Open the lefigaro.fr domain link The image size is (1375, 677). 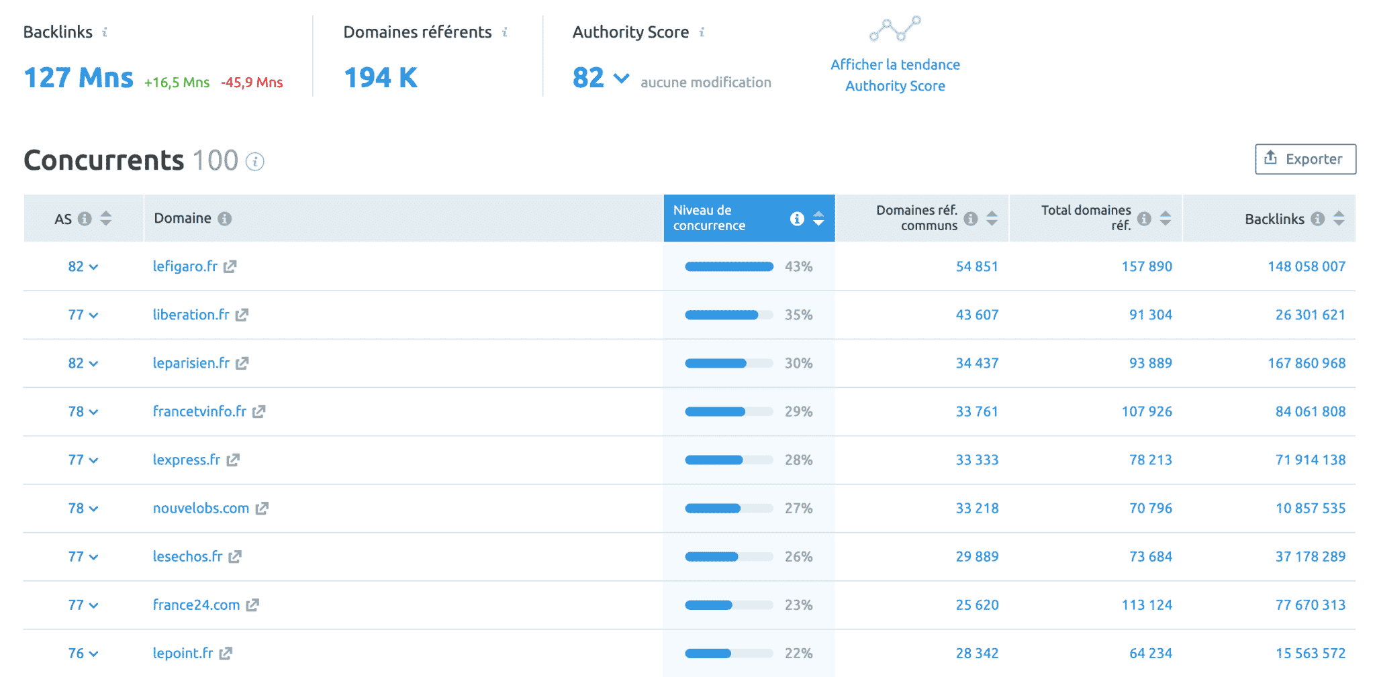185,266
